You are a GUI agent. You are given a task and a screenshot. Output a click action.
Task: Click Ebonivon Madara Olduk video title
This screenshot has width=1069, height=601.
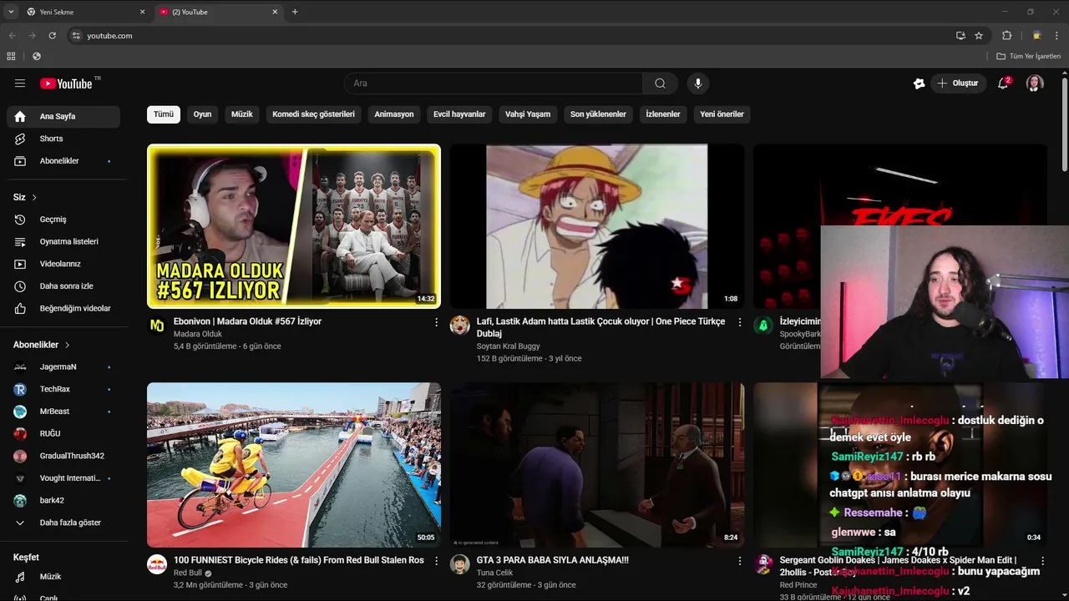coord(247,321)
